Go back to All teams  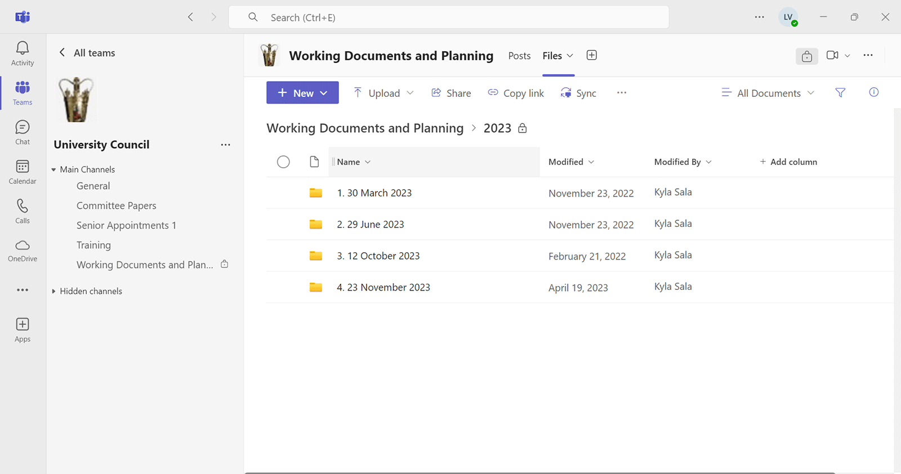click(87, 53)
